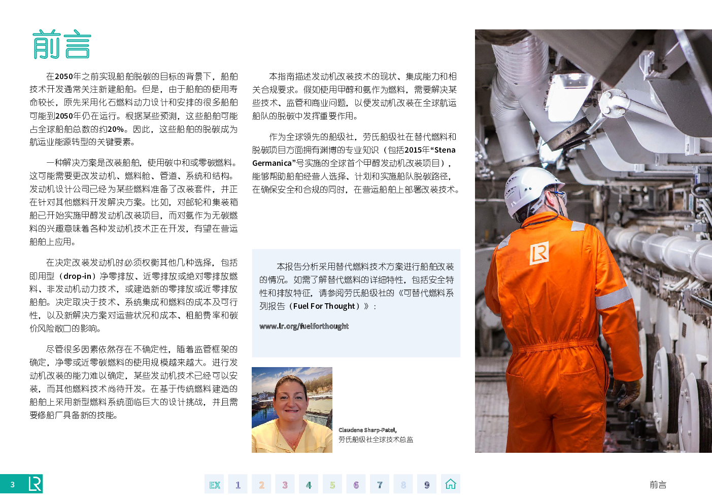Switch to chapter 7 section
The height and width of the screenshot is (503, 712).
coord(380,484)
